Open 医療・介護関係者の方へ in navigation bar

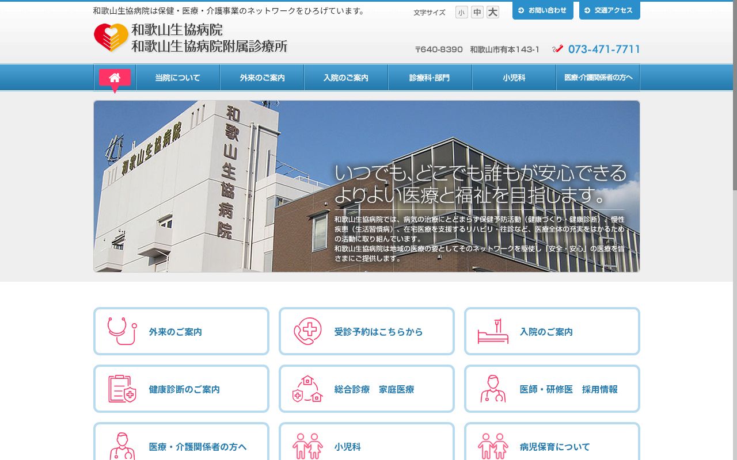(598, 78)
